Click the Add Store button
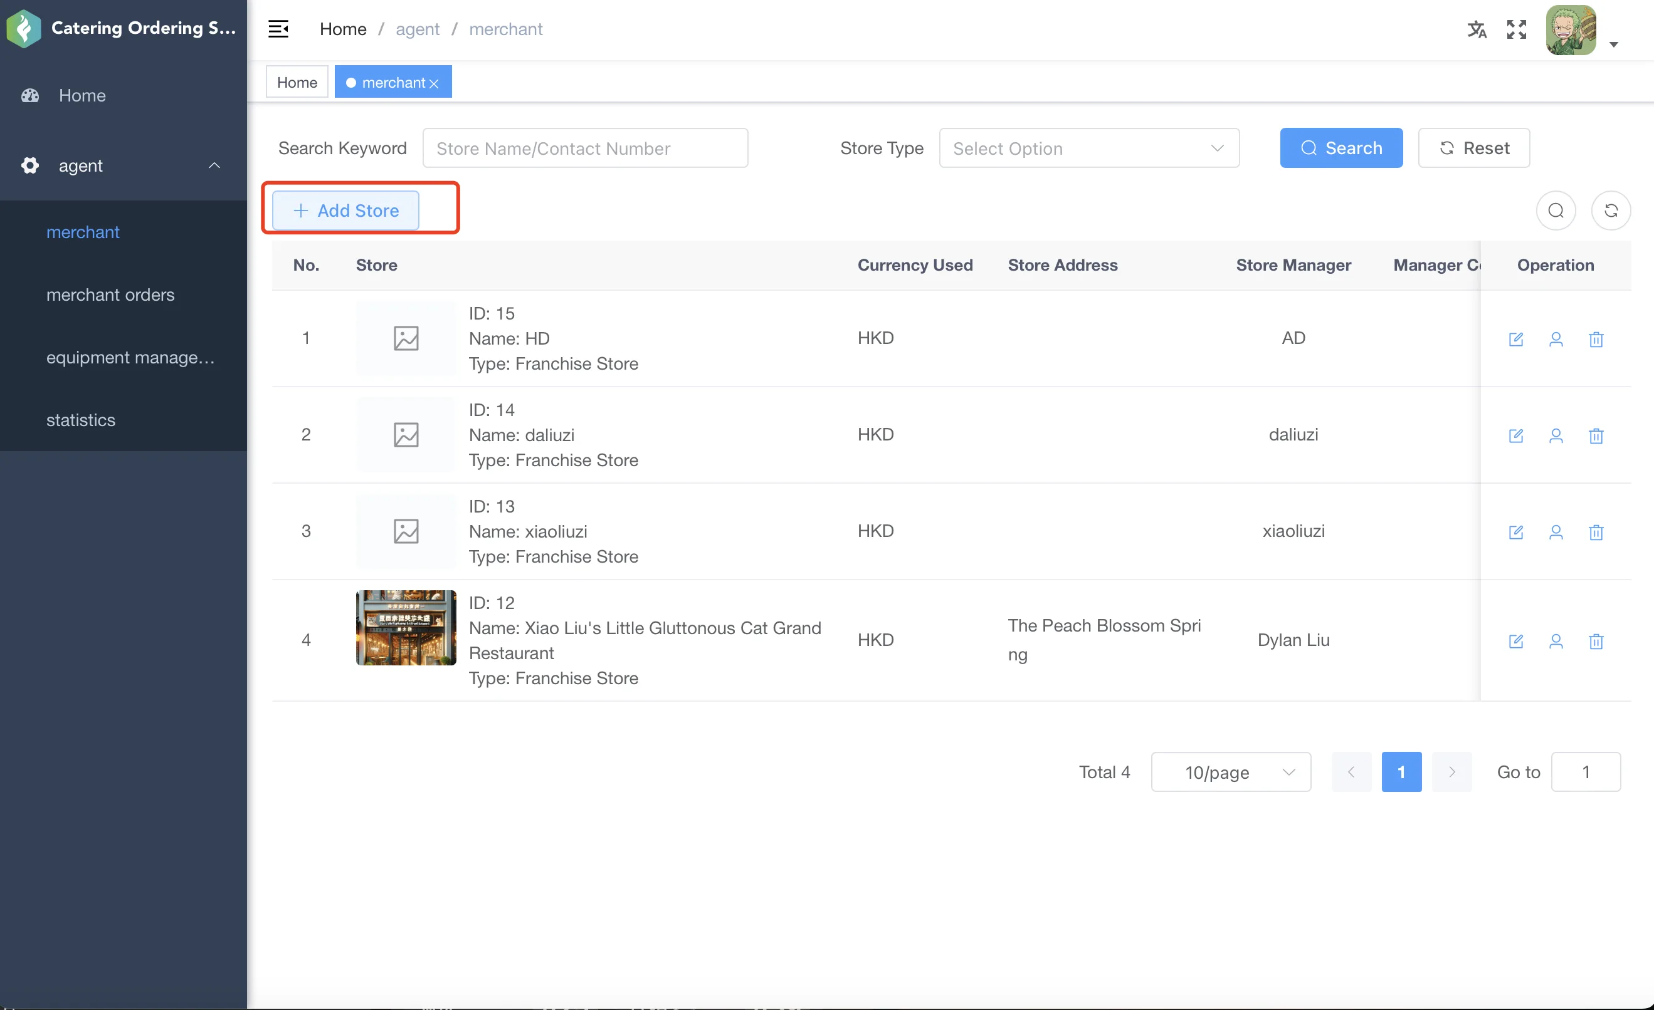The width and height of the screenshot is (1654, 1010). coord(345,211)
